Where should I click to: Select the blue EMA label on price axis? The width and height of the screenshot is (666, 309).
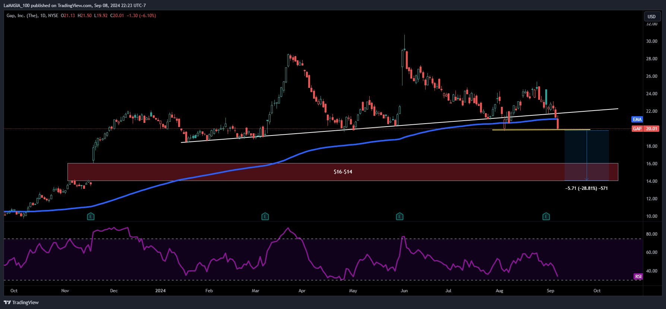637,120
